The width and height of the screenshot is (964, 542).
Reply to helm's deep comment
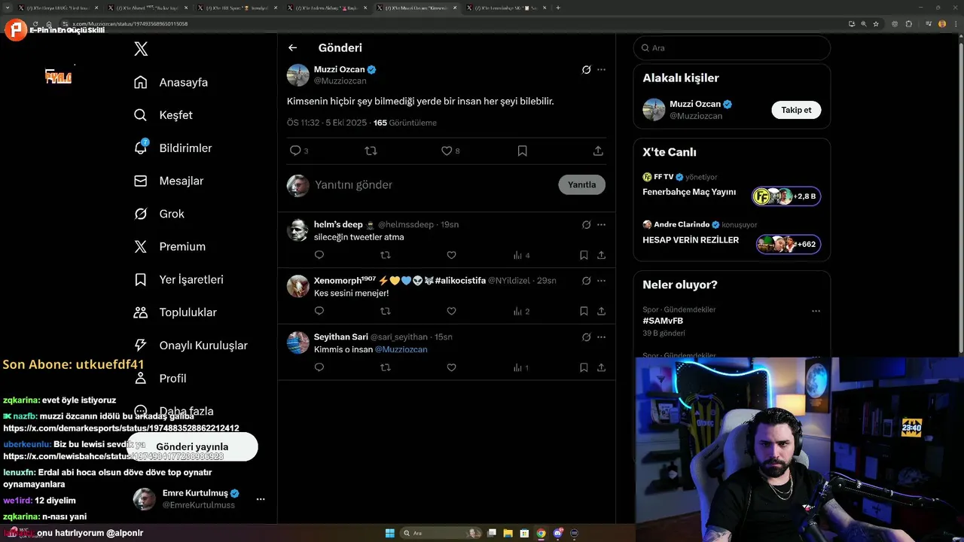click(319, 255)
